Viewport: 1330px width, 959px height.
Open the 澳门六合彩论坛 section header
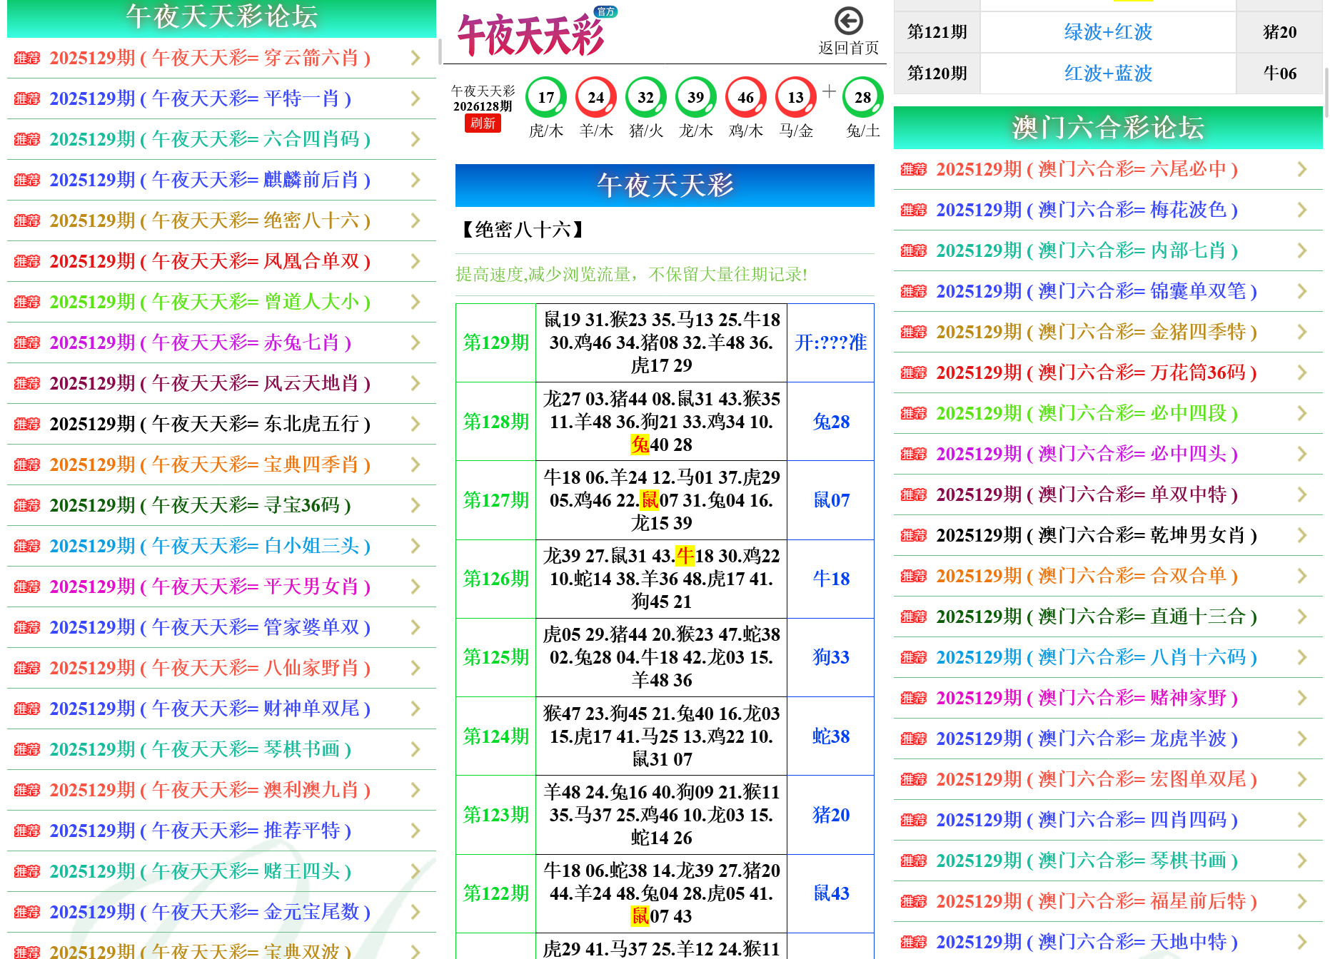[x=1108, y=128]
